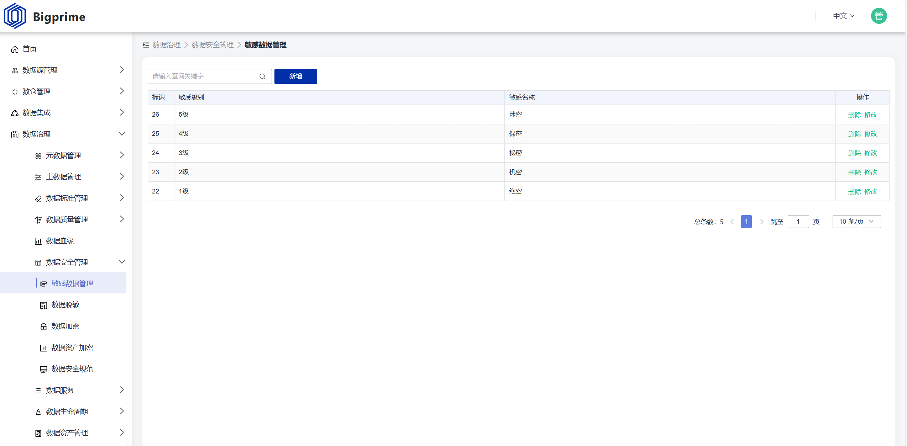Click the 数据脱敏 icon
The height and width of the screenshot is (446, 907).
[x=43, y=305]
